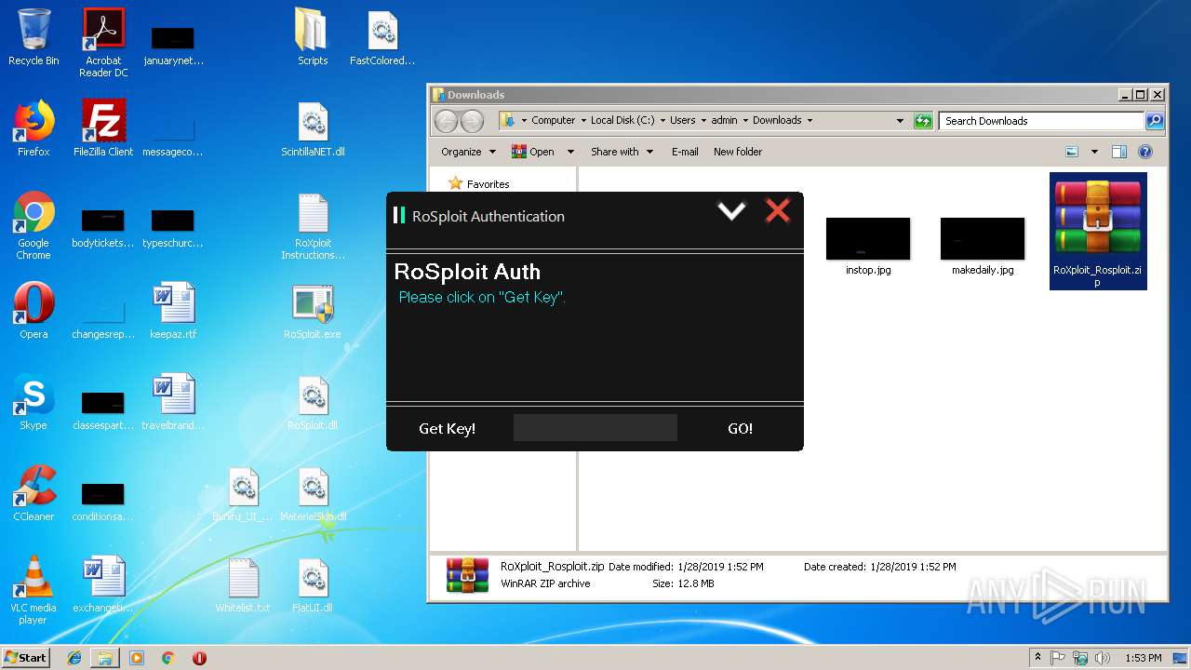This screenshot has width=1191, height=670.
Task: Open the Organize dropdown menu
Action: pos(468,152)
